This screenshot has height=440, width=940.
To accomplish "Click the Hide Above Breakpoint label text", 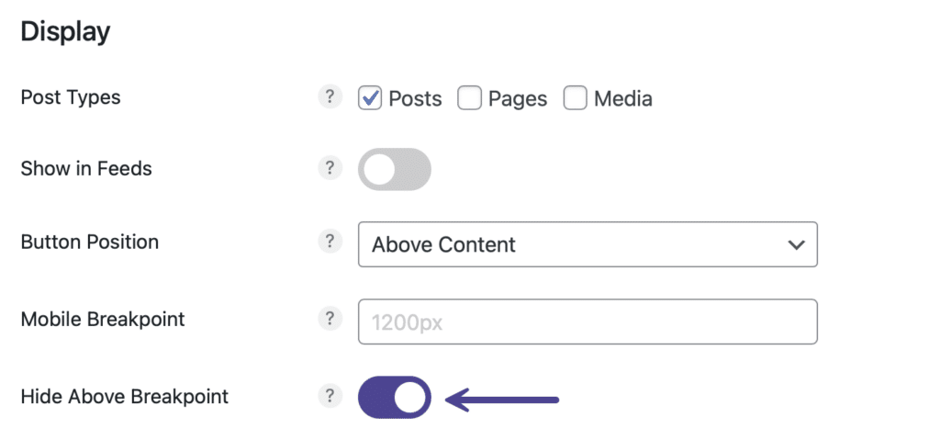I will [125, 397].
